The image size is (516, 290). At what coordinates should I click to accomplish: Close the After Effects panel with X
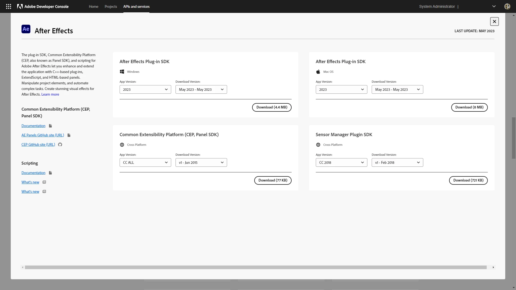(494, 21)
